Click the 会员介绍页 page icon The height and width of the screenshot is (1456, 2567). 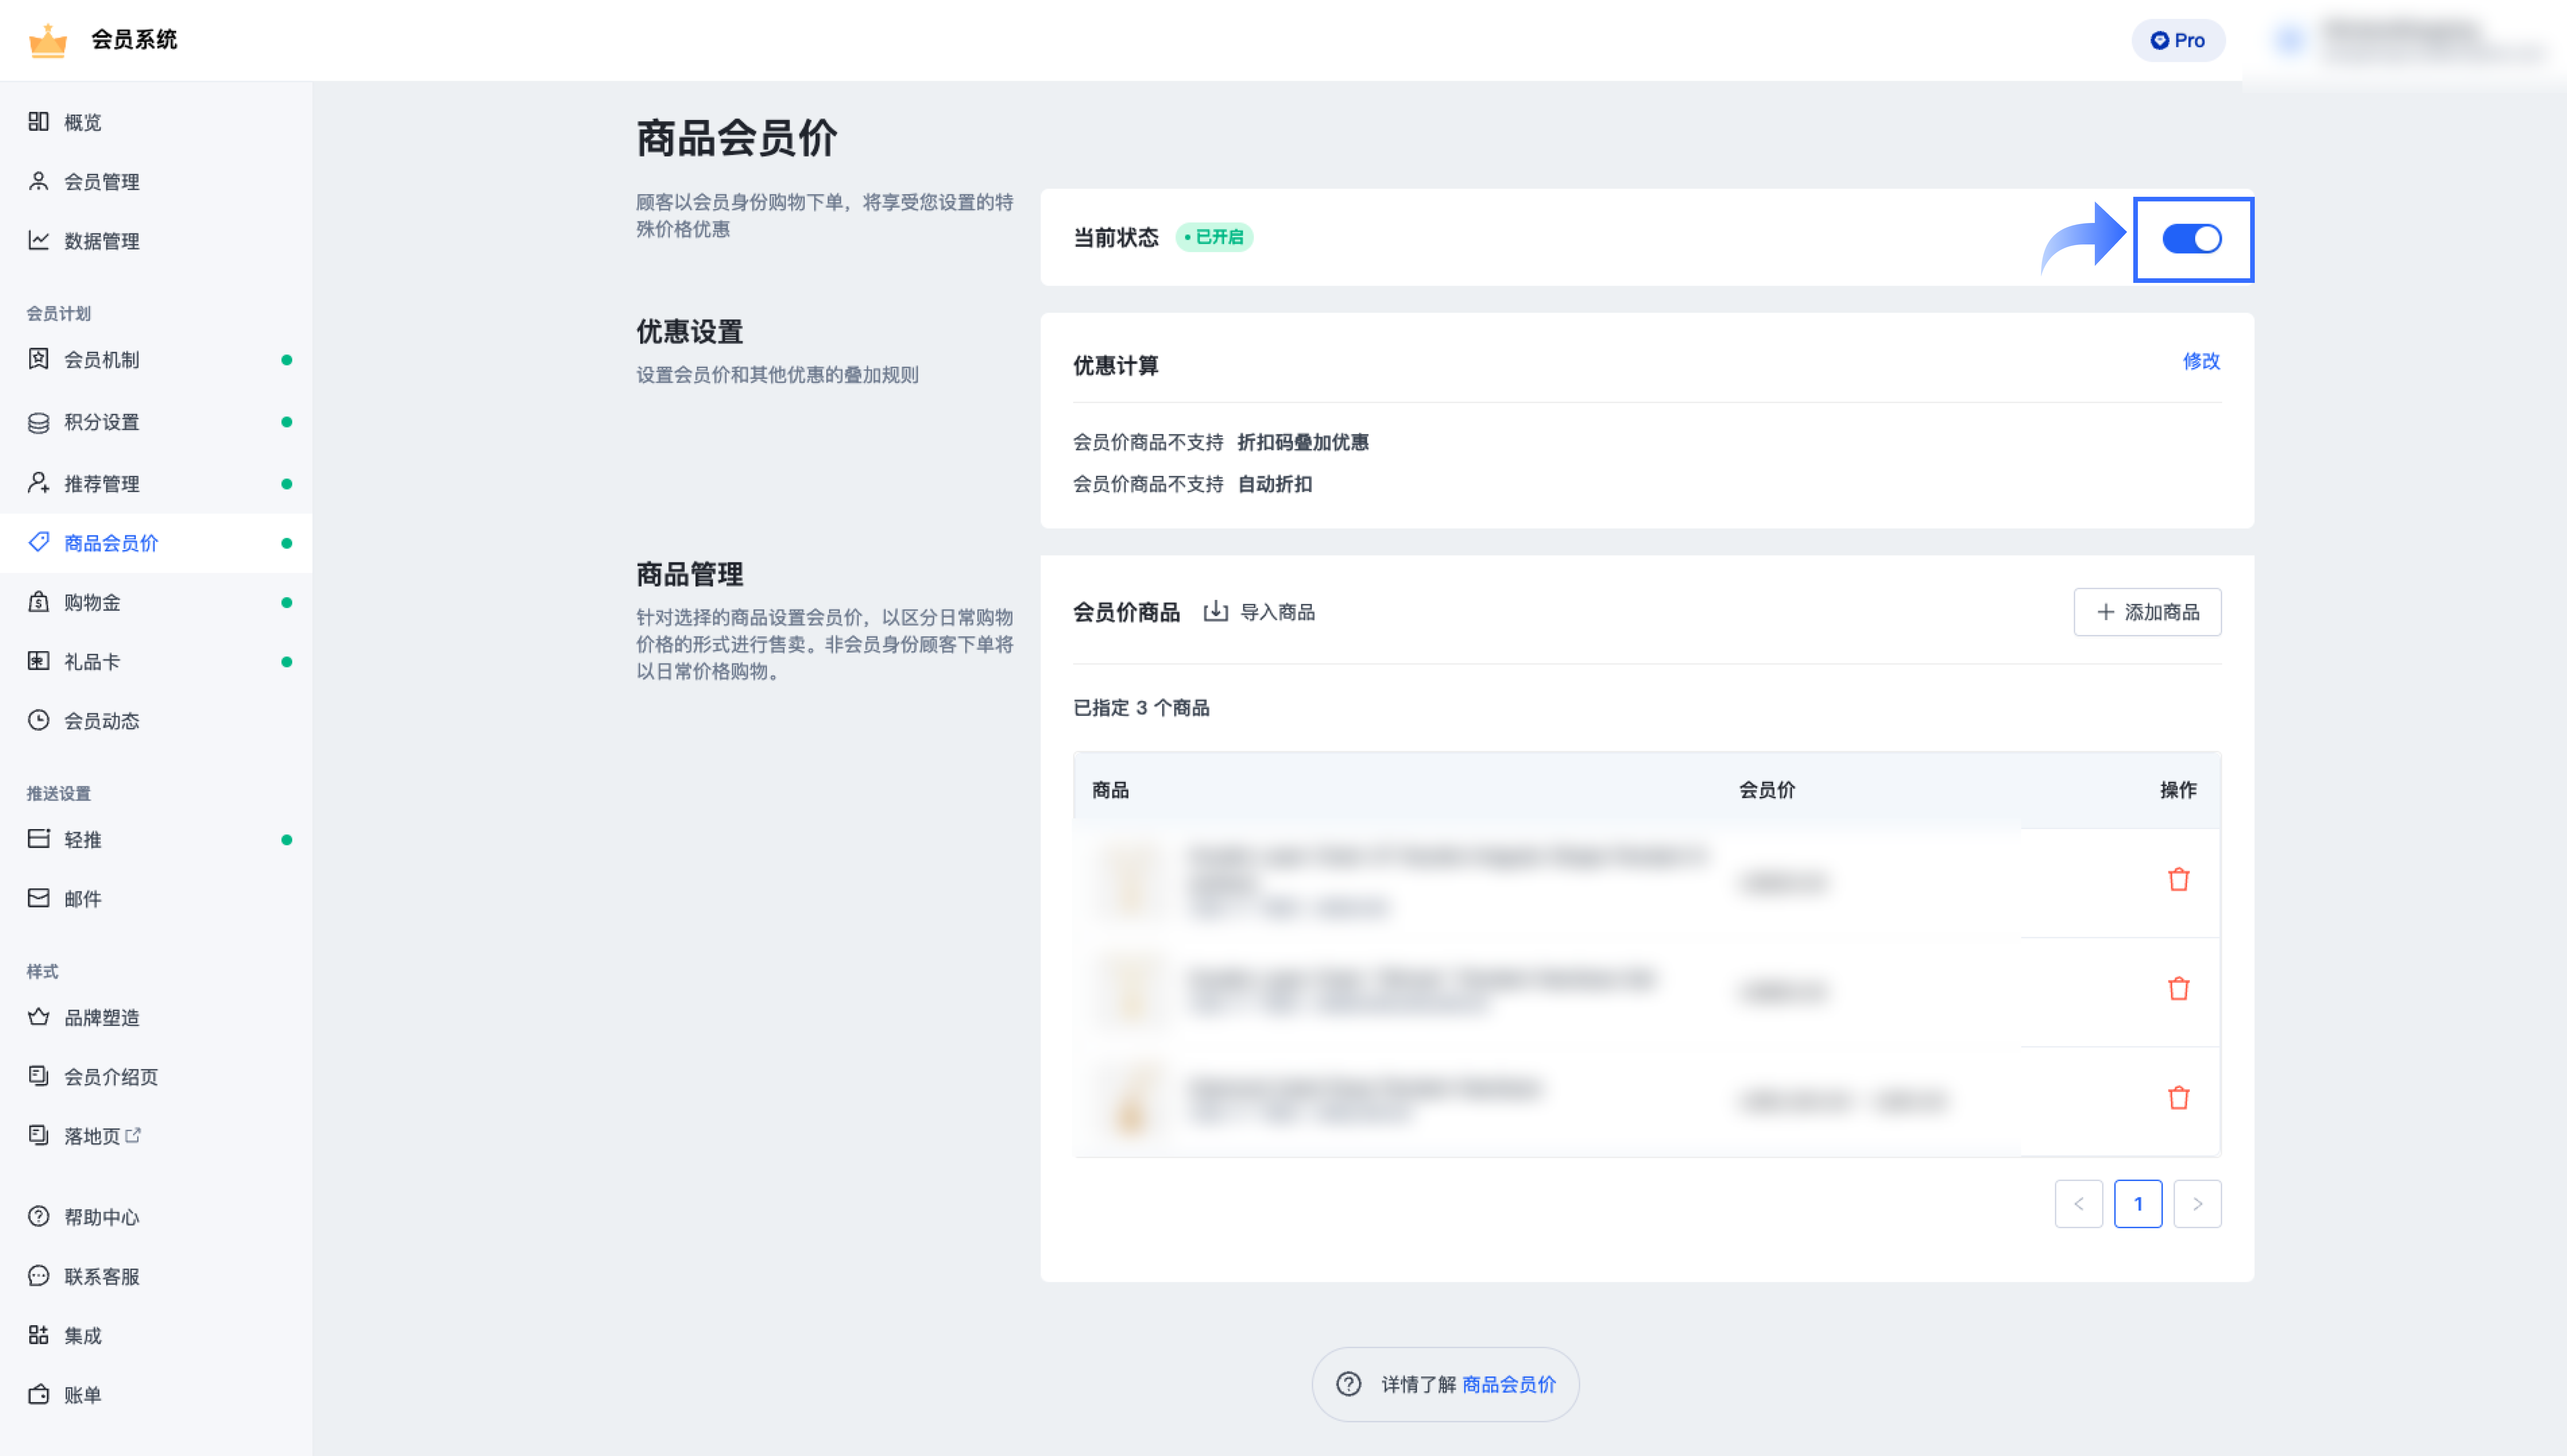pos(38,1076)
